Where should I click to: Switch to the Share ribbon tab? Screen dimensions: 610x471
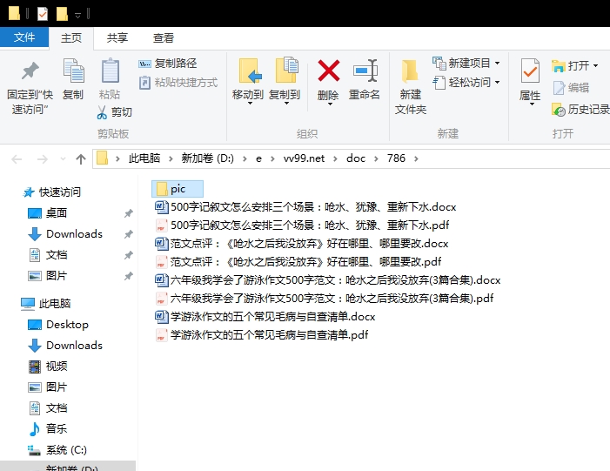117,38
